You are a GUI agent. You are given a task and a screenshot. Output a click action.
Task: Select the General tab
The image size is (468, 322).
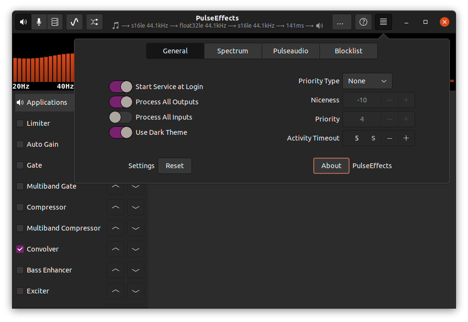click(x=175, y=51)
